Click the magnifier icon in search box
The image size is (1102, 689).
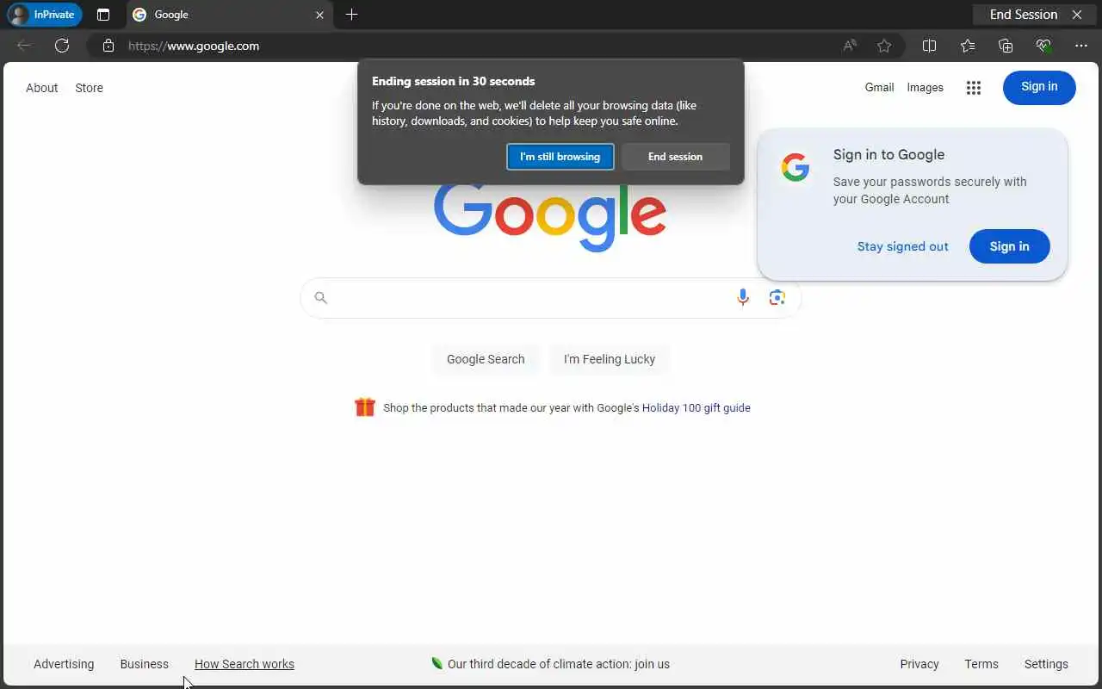point(320,297)
